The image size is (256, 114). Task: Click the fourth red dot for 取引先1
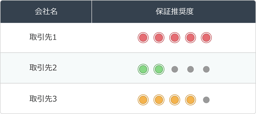tap(190, 38)
